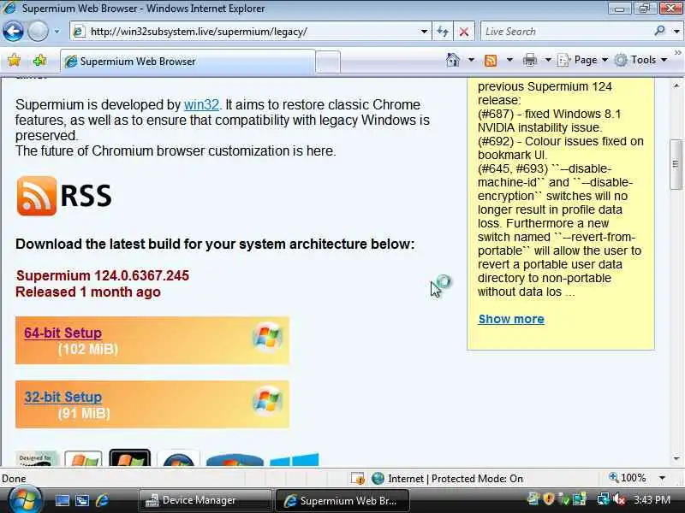Click the orange Feeds toolbar icon

click(x=491, y=60)
